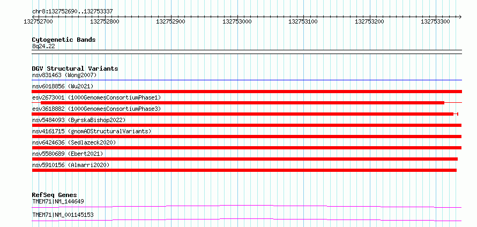
Task: Click the red bar for nsv5484093
Action: (x=247, y=125)
